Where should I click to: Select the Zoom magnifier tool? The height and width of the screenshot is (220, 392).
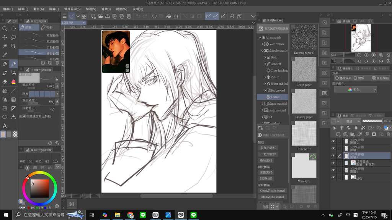click(5, 28)
